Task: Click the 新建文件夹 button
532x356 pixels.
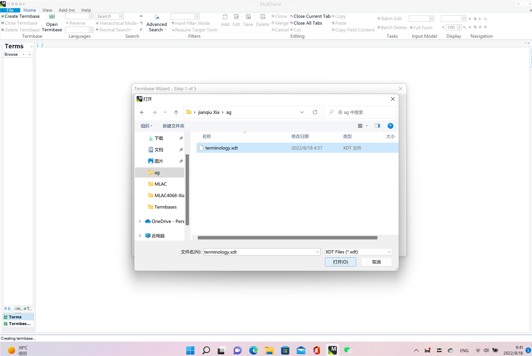Action: 173,126
